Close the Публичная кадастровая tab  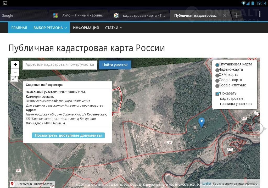pos(225,15)
